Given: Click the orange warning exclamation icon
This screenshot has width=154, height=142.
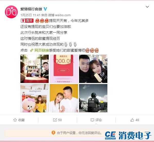Looking at the screenshot, I should coord(53,133).
